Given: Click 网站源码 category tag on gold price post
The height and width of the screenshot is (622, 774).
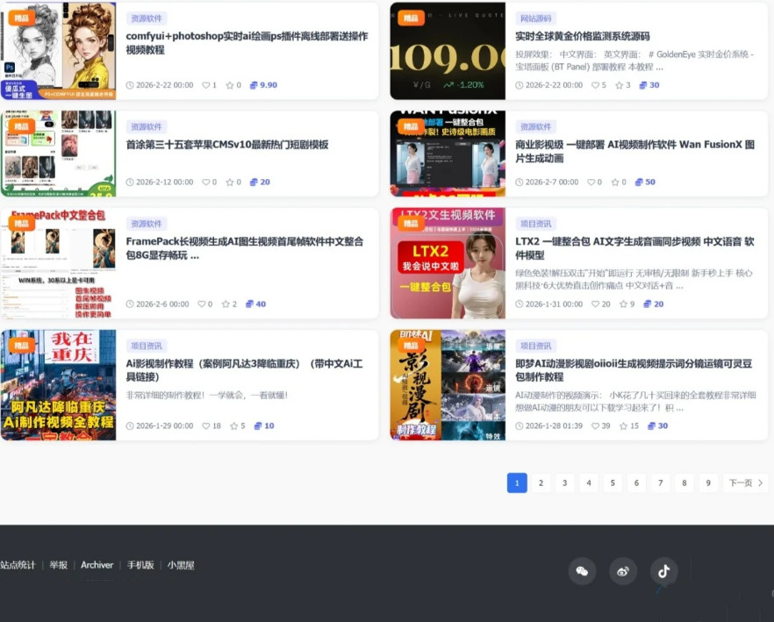Looking at the screenshot, I should click(535, 18).
